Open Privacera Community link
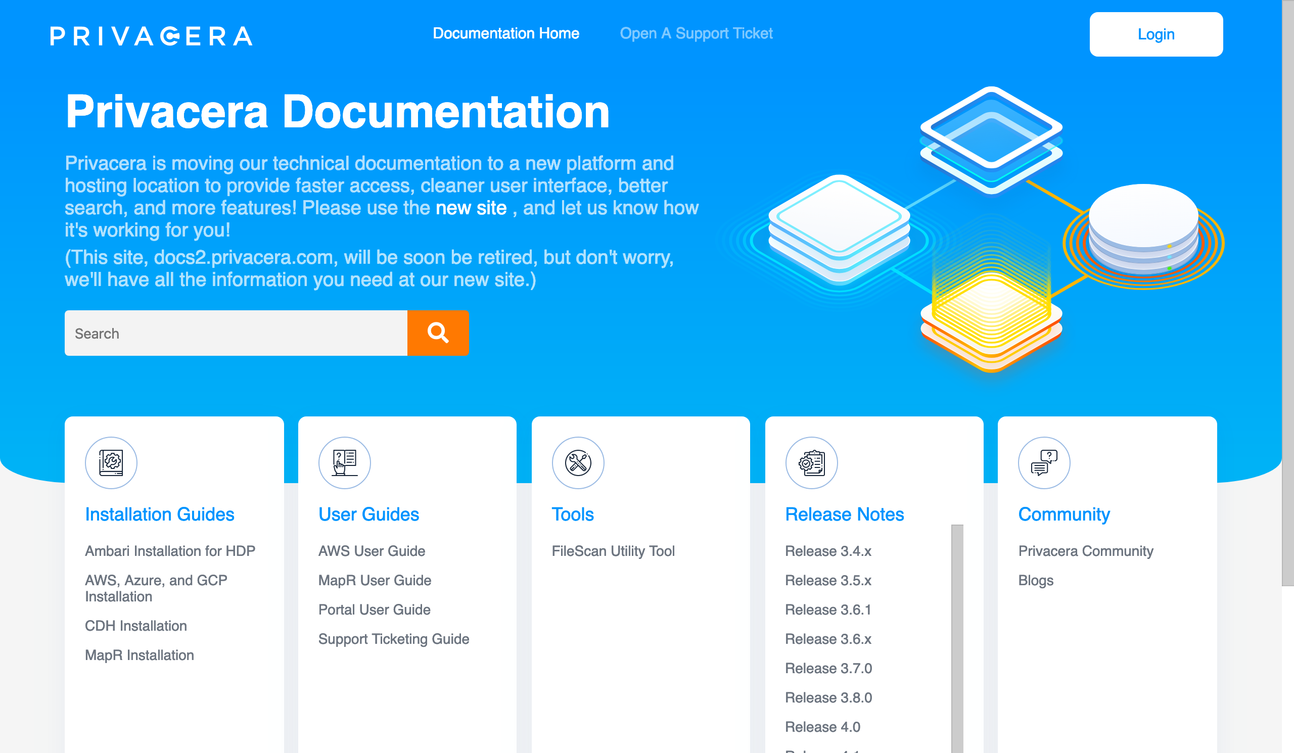This screenshot has width=1294, height=753. (1086, 551)
